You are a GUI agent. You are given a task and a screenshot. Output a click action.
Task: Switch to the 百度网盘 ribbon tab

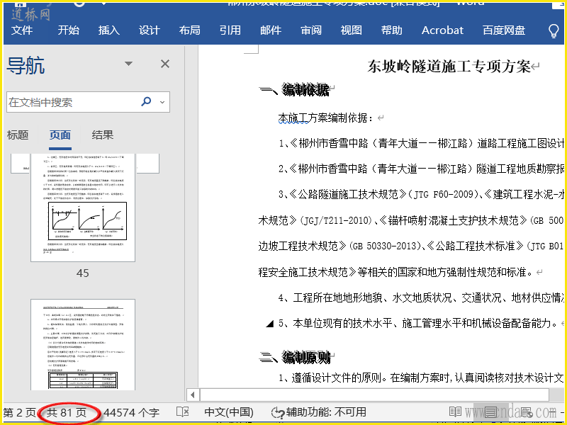[x=504, y=30]
